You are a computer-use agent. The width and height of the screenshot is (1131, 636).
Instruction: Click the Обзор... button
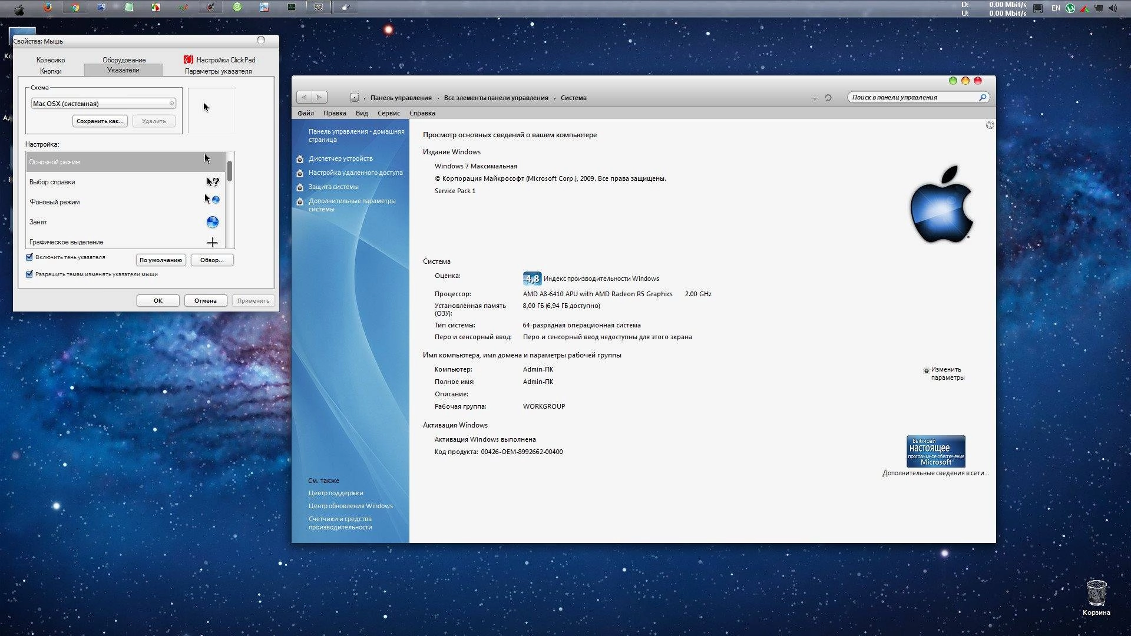click(212, 260)
